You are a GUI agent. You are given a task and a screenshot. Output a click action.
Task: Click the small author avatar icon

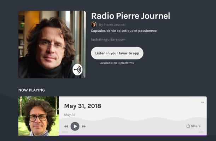94,25
